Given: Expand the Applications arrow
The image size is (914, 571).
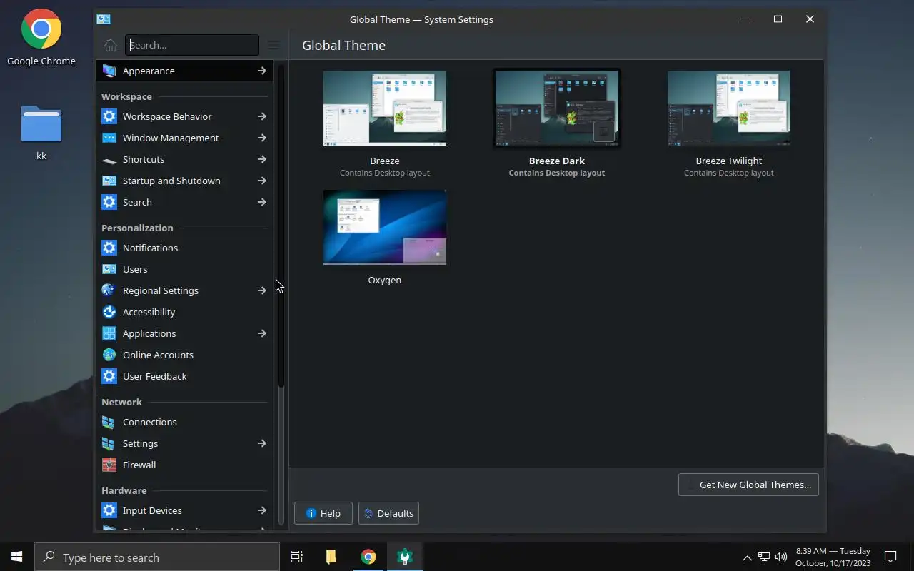Looking at the screenshot, I should pos(261,333).
